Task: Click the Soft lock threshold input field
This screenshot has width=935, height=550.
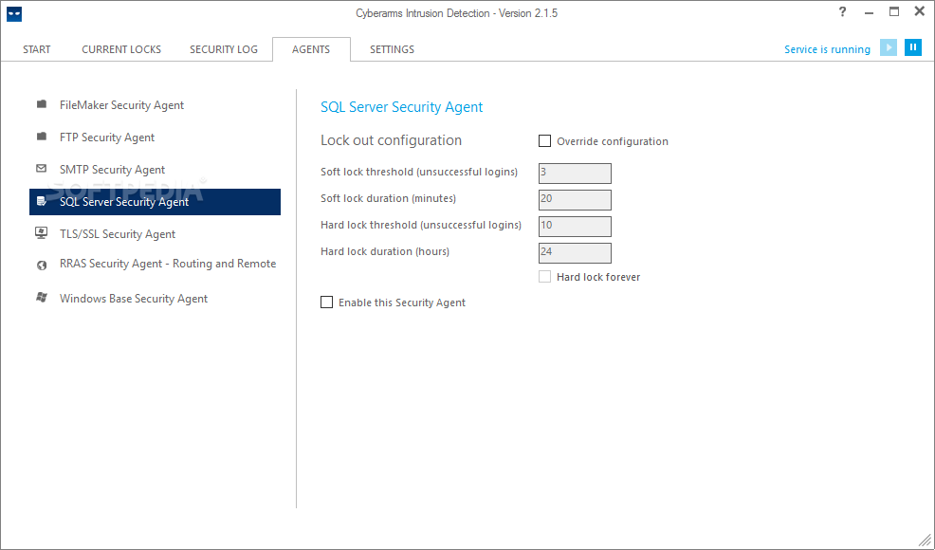Action: pyautogui.click(x=575, y=173)
